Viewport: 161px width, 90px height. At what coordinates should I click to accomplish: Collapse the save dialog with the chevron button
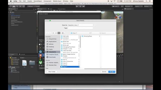[x=95, y=25]
